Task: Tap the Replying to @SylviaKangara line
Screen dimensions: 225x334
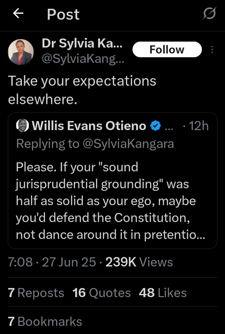Action: [95, 144]
